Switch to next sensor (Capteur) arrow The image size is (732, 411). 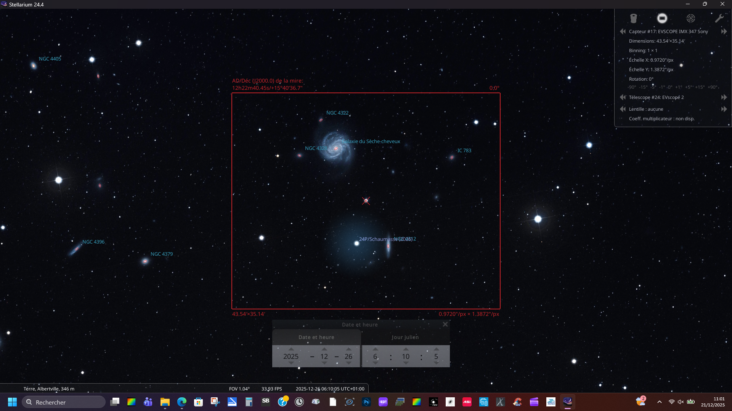click(x=724, y=32)
